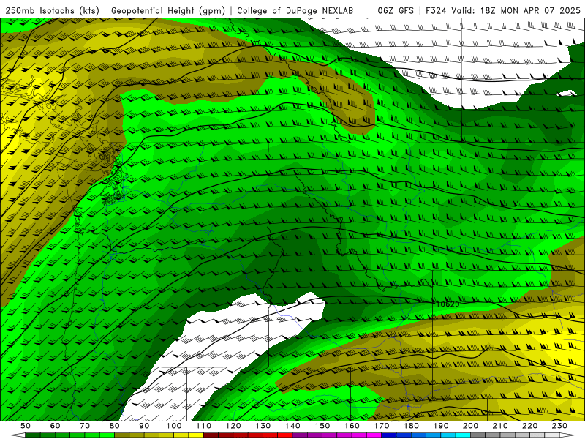Screen dimensions: 585x439
Task: Click the '220' legend value
Action: [x=529, y=426]
